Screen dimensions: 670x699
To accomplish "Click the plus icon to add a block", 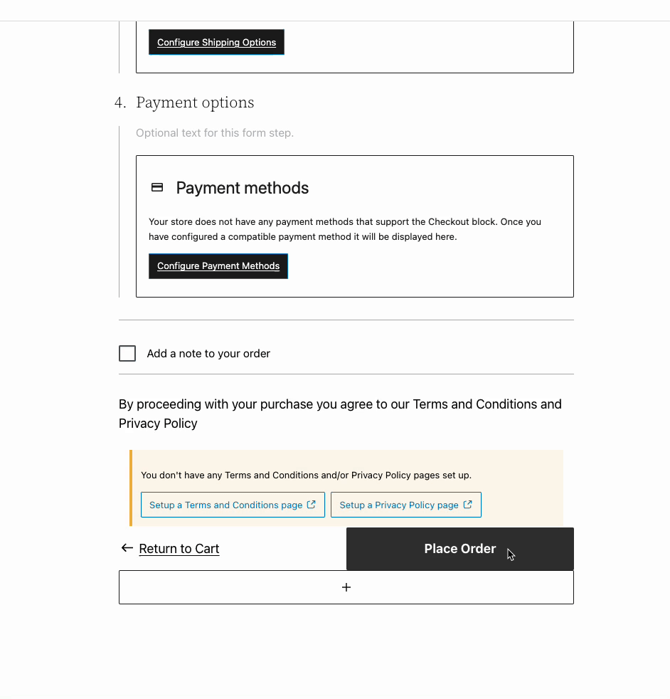I will coord(346,587).
